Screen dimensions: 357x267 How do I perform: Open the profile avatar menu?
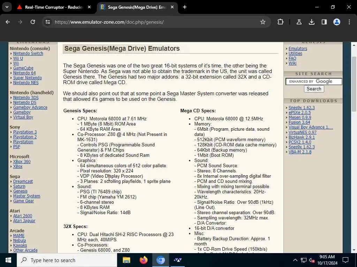point(336,22)
